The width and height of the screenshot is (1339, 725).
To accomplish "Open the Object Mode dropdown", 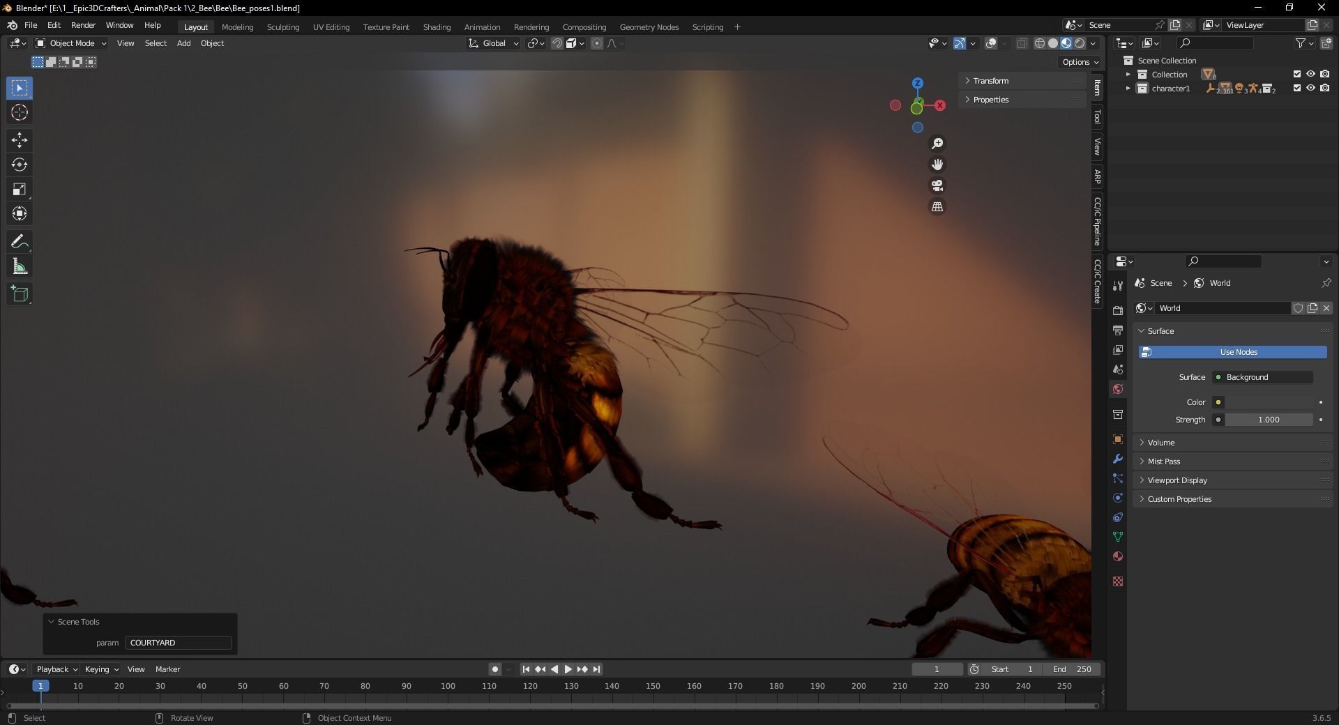I will 70,43.
